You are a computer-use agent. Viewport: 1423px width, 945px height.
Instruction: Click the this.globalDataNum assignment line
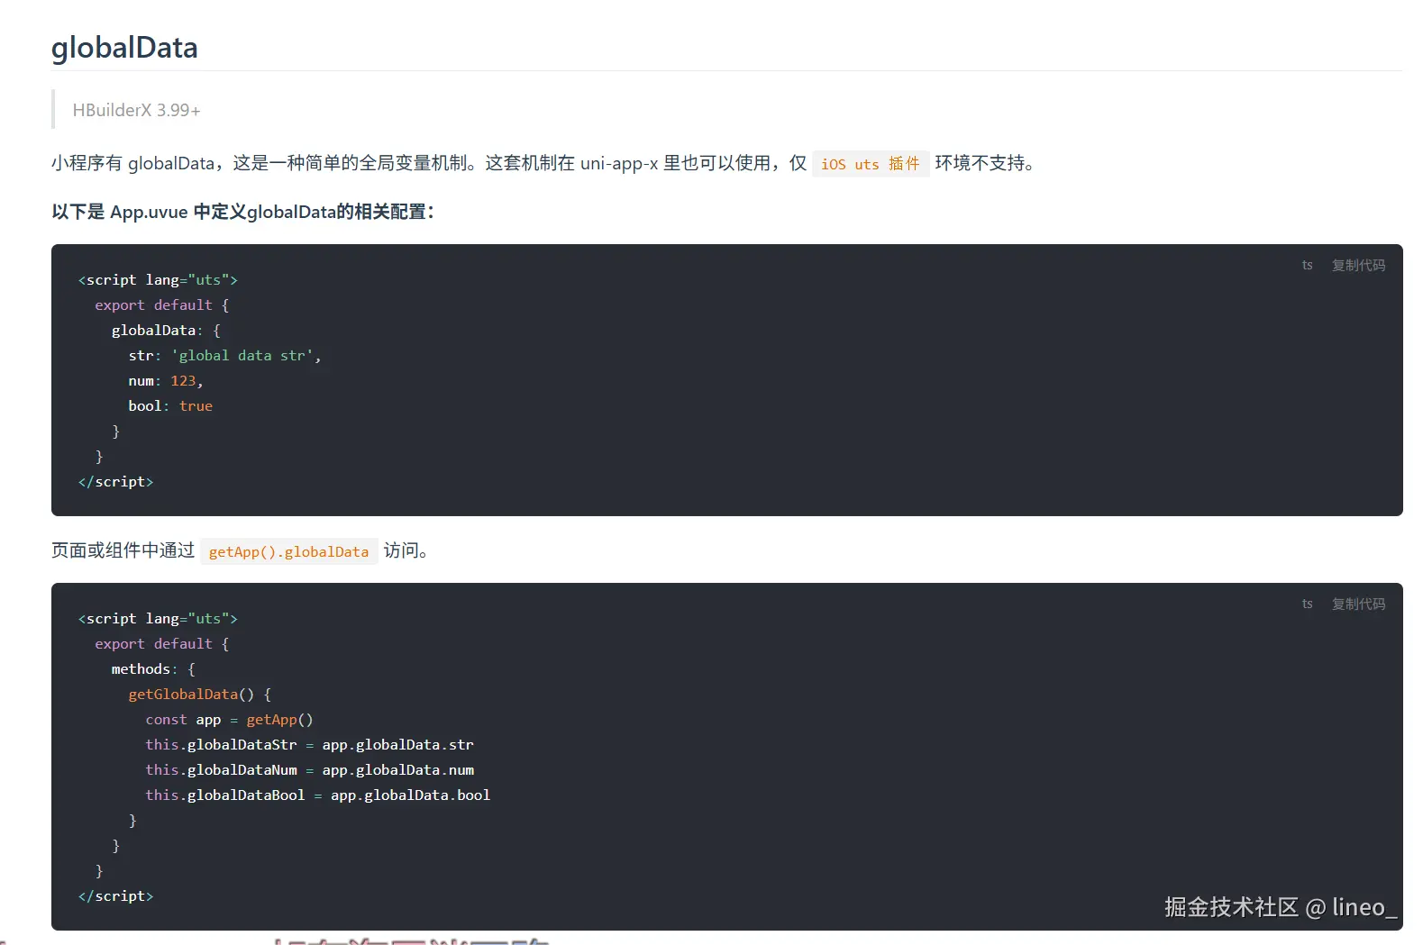pos(309,770)
